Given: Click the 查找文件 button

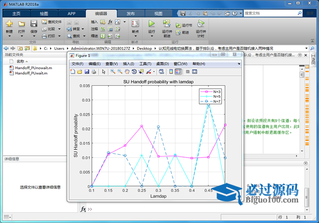Looking at the screenshot, I should [x=52, y=21].
